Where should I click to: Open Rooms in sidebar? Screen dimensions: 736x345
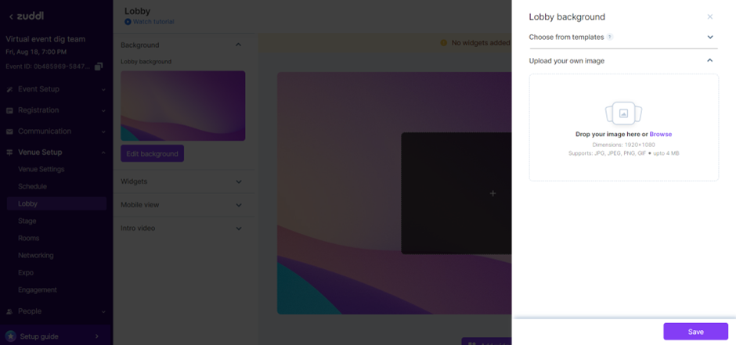(x=29, y=238)
